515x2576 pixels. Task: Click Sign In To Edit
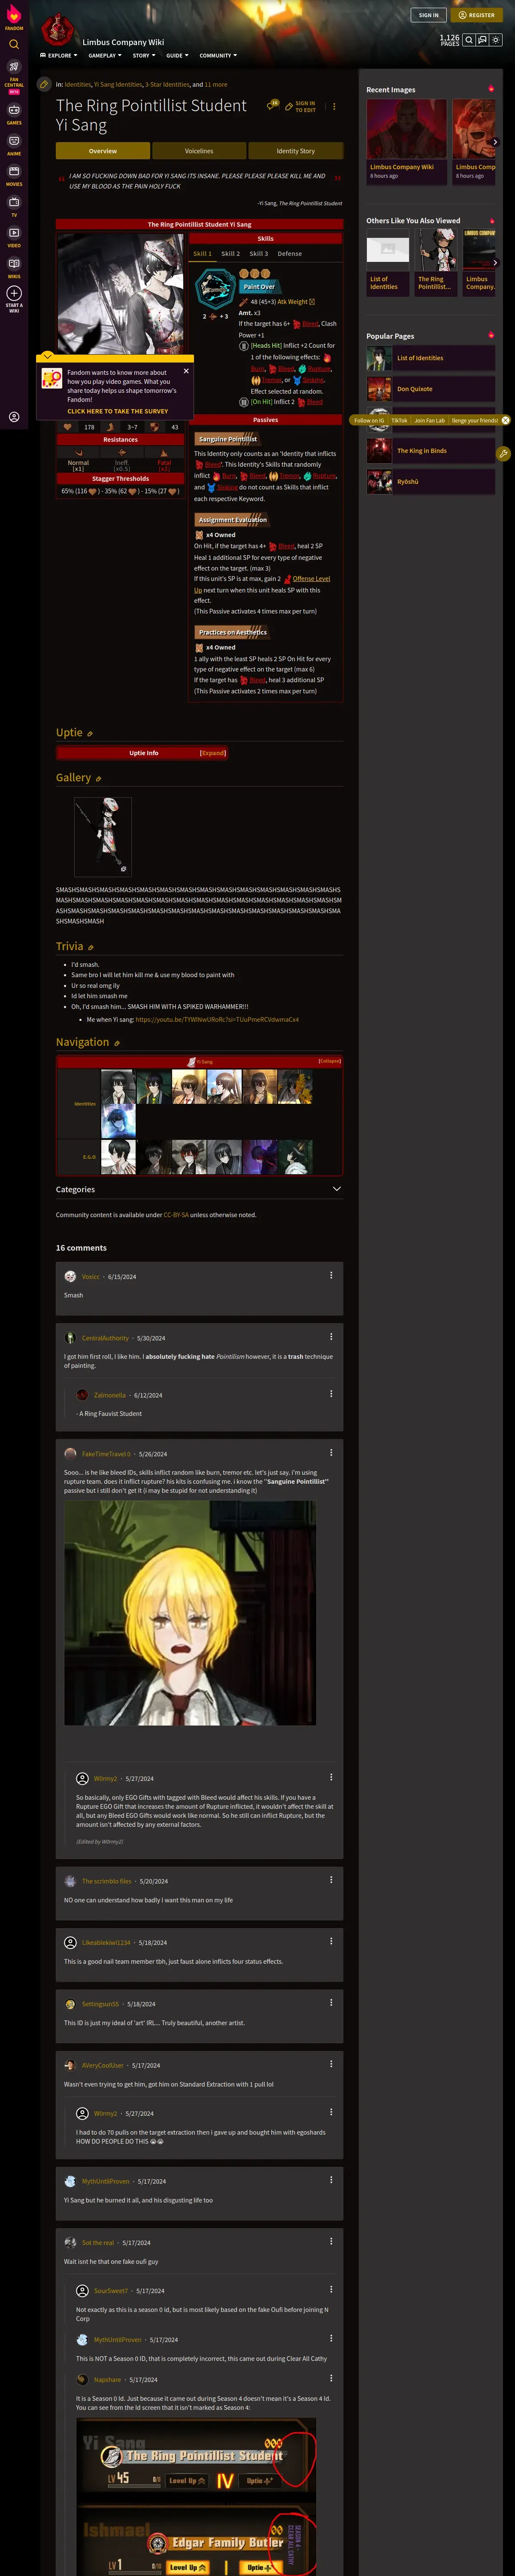[x=300, y=106]
